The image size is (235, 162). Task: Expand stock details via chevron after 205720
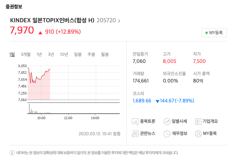[119, 21]
